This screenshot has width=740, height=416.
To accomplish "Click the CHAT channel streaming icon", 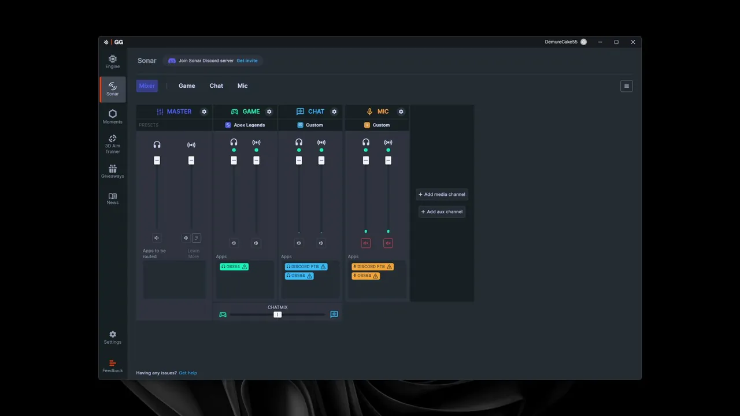I will click(321, 142).
